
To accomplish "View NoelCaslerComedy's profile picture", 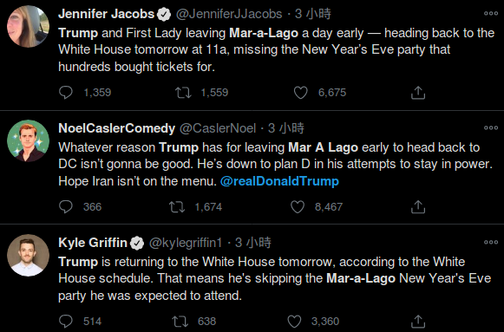I will point(29,140).
